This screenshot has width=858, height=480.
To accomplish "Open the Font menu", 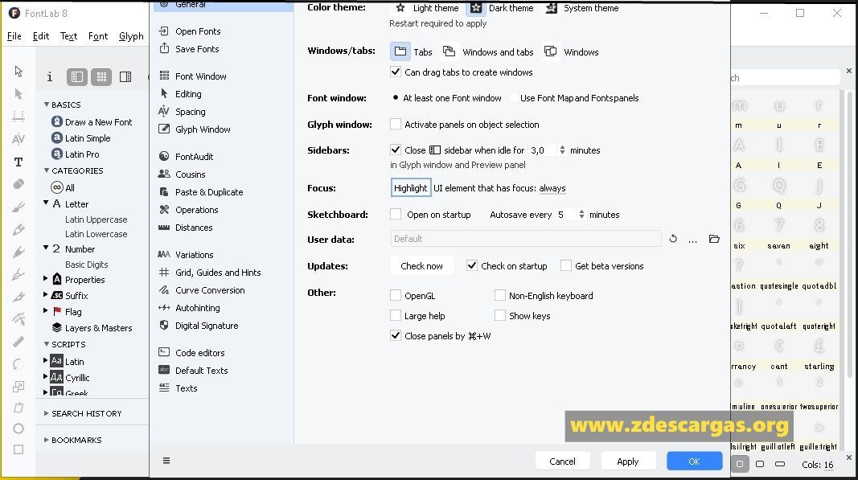I will [98, 36].
